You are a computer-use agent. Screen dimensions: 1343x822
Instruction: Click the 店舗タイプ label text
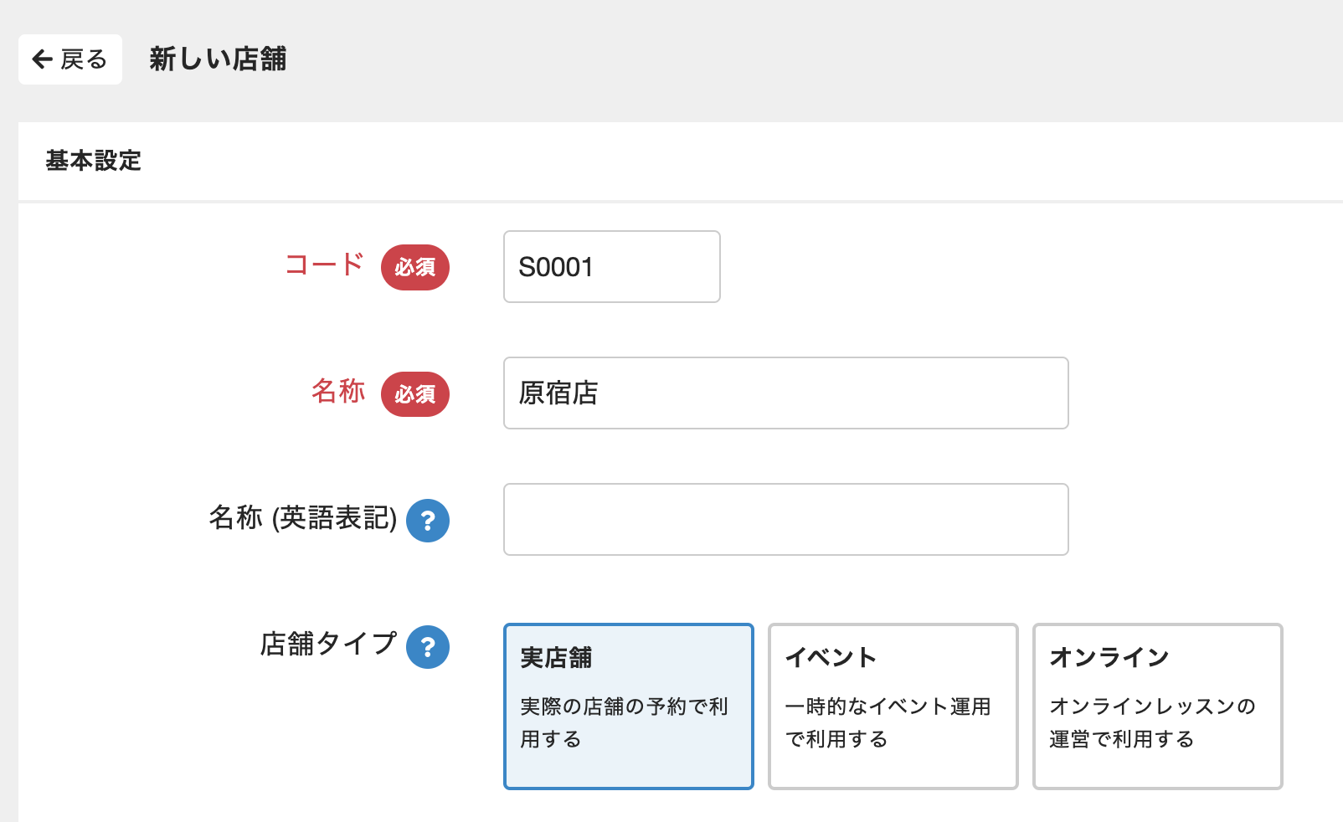[x=328, y=644]
